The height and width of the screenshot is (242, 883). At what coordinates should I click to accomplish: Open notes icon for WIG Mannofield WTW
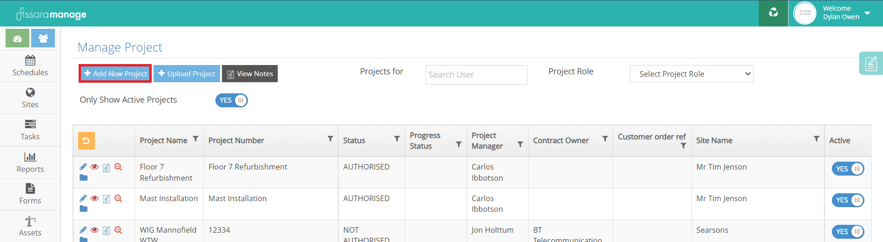106,230
